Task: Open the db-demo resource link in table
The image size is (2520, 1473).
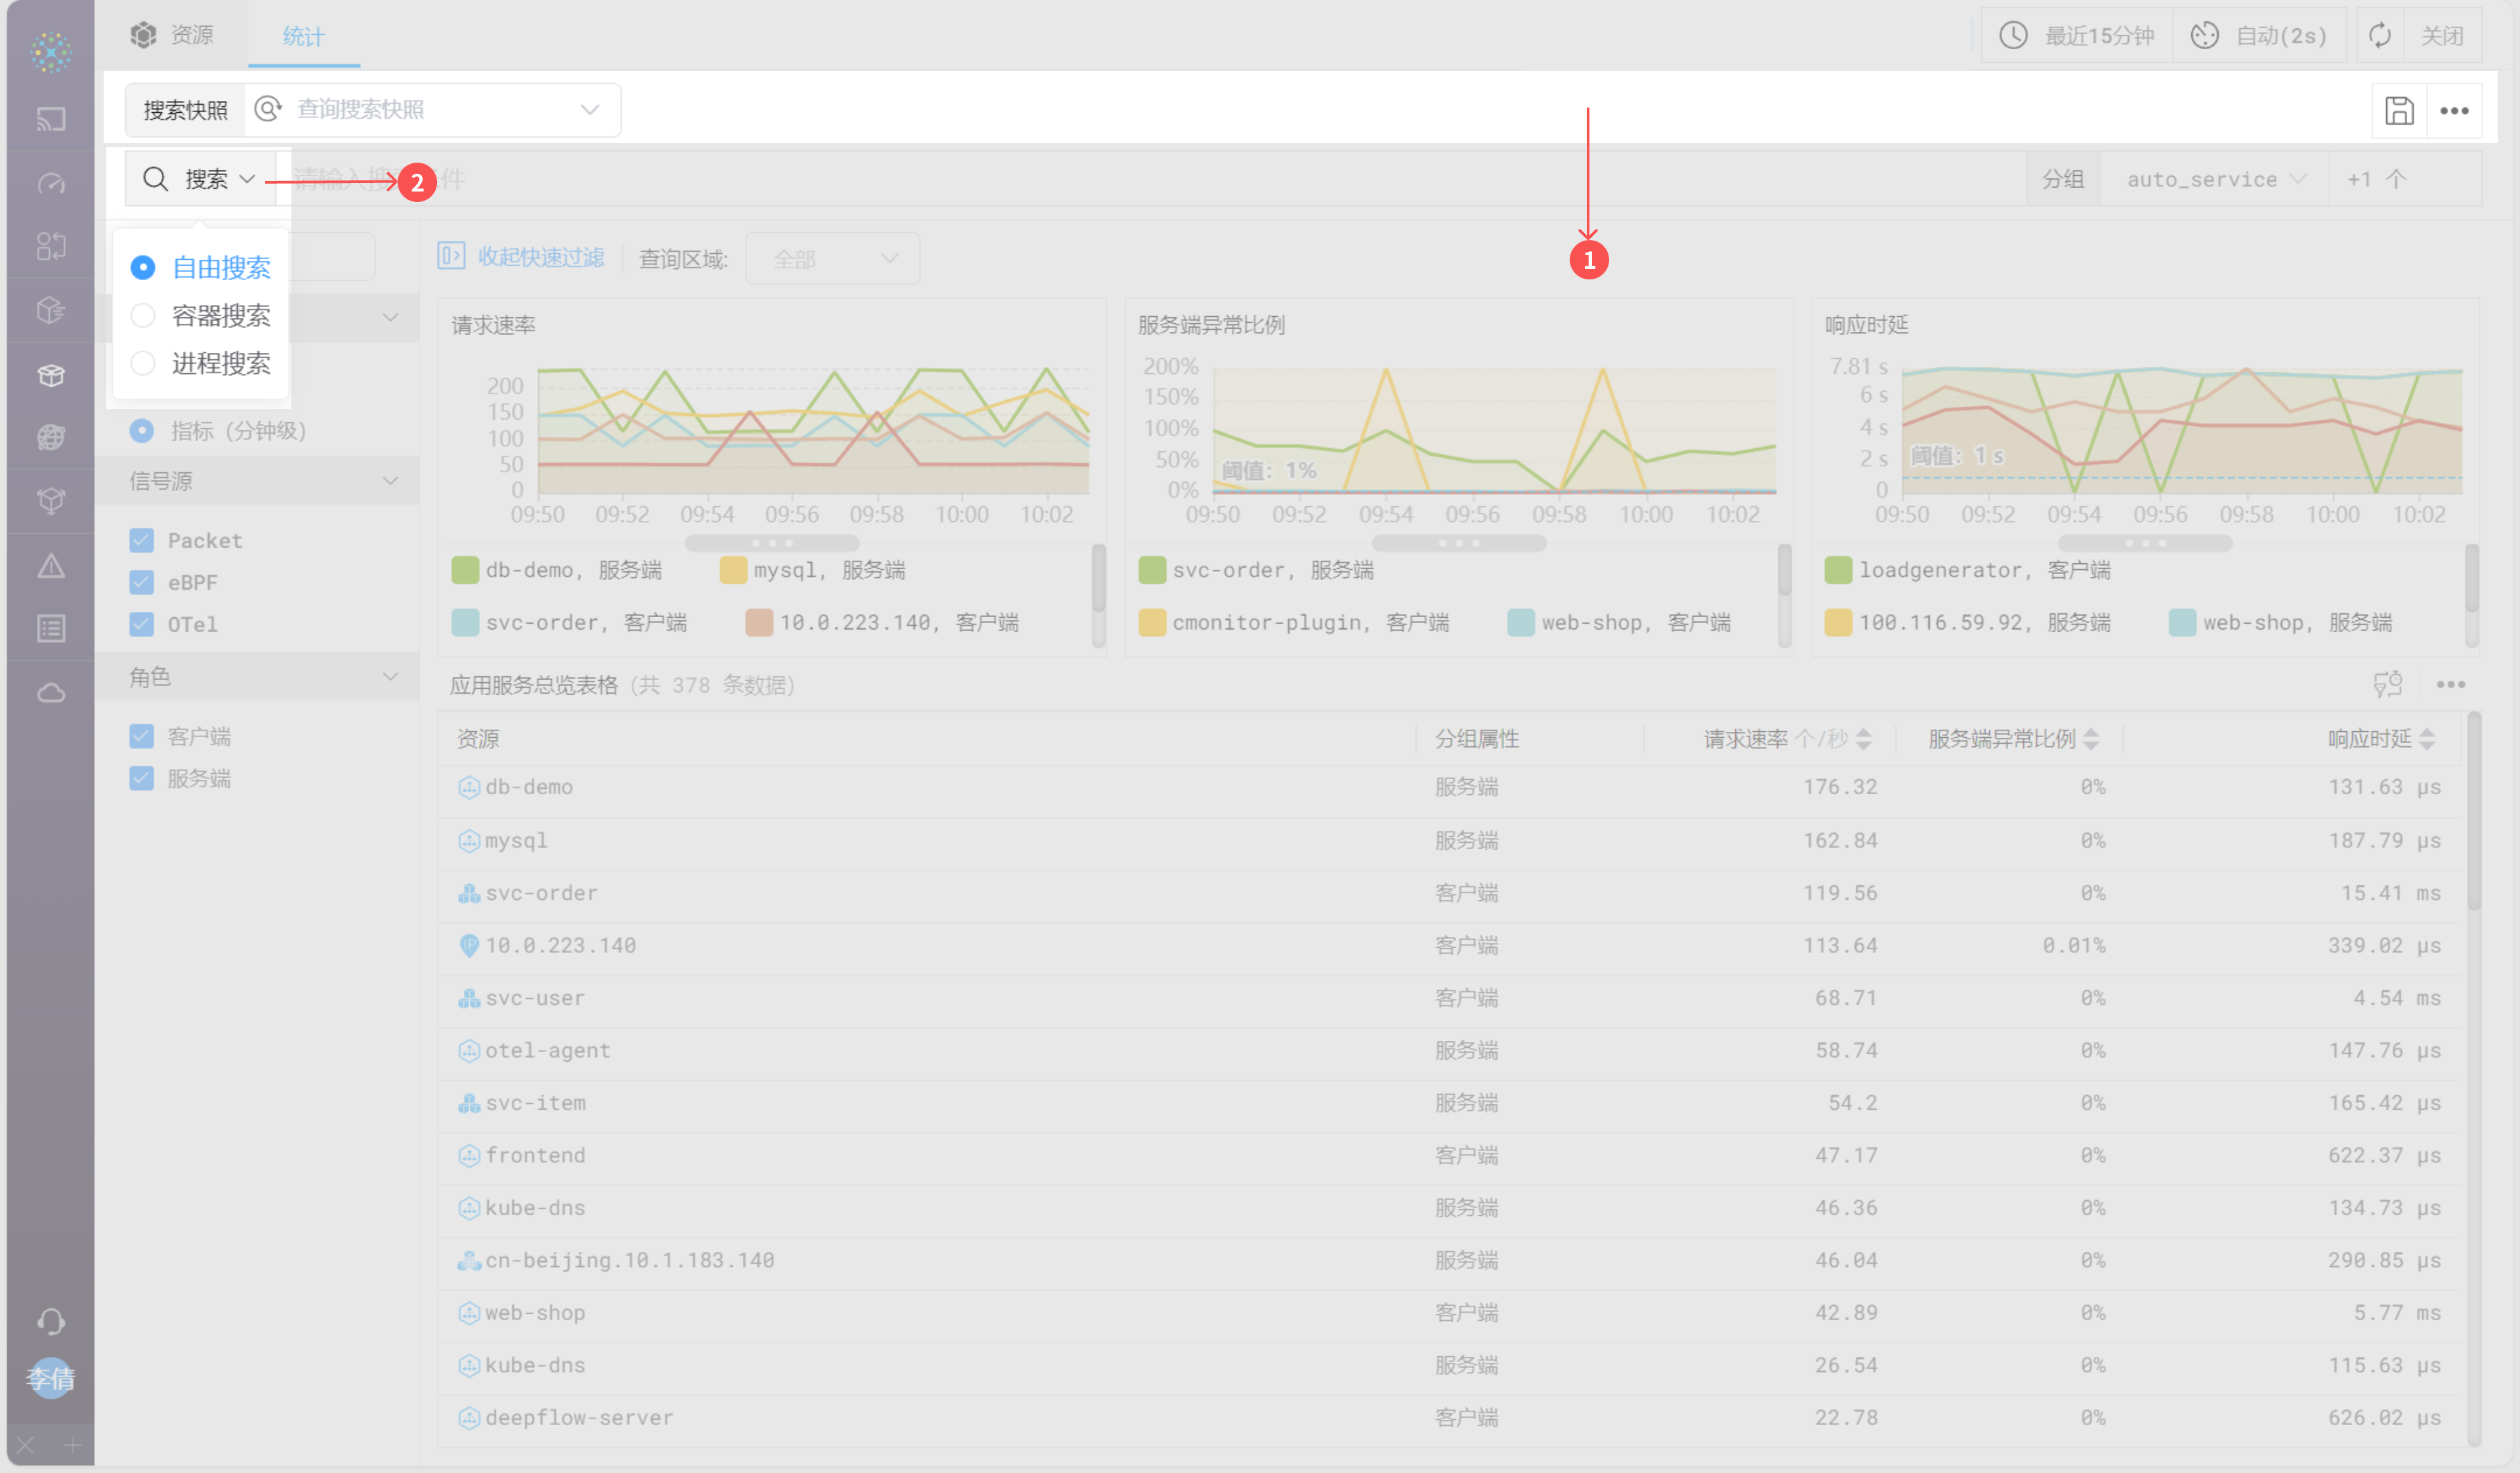Action: [x=528, y=786]
